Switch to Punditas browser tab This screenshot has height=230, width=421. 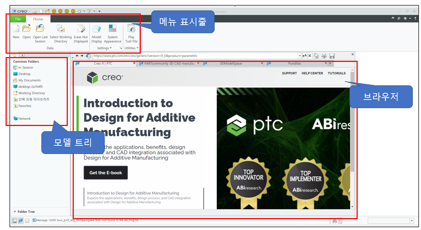tap(295, 63)
